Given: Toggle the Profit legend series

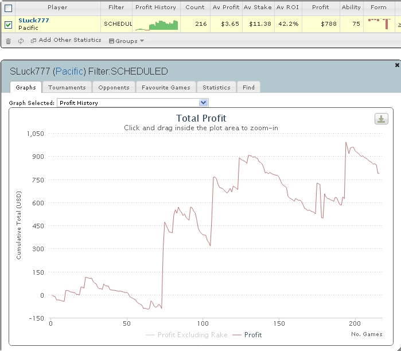Looking at the screenshot, I should click(247, 335).
